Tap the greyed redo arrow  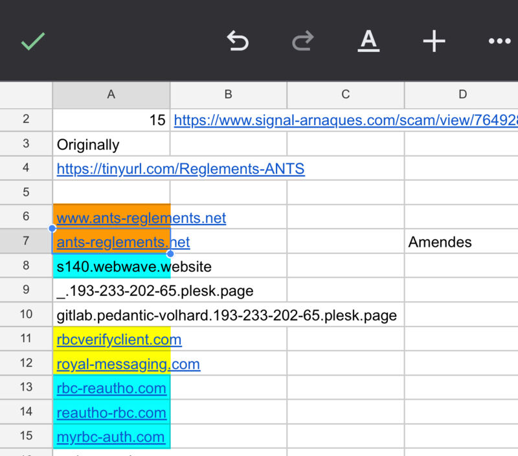[x=303, y=41]
